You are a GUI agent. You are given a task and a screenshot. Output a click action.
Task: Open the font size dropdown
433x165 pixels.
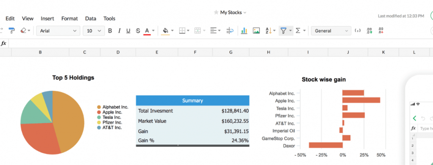point(94,31)
